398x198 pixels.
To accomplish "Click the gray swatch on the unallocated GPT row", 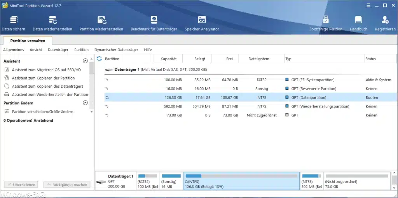I will [x=287, y=115].
